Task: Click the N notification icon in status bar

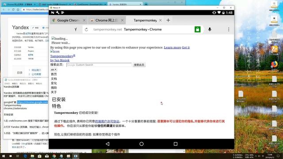Action: 53,12
